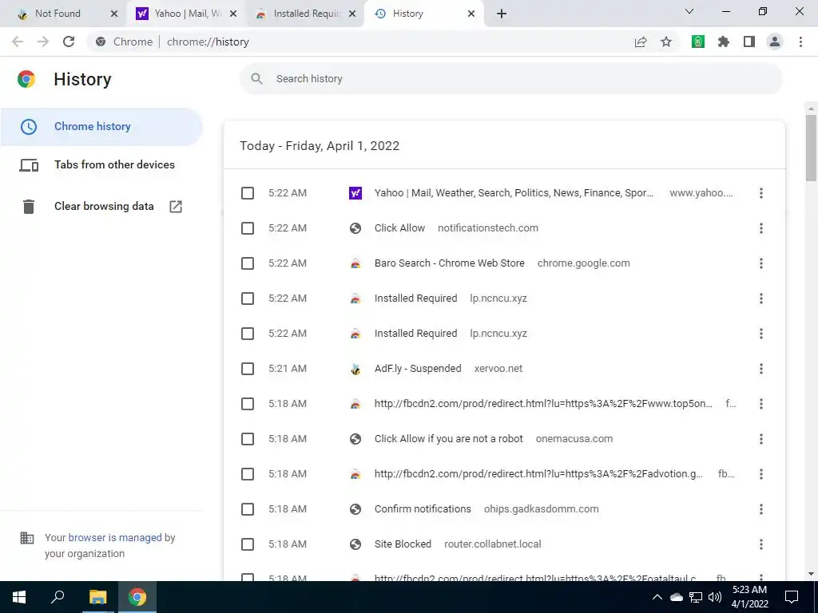The width and height of the screenshot is (818, 613).
Task: Tick checkbox for AdF.ly Suspended entry
Action: click(248, 369)
